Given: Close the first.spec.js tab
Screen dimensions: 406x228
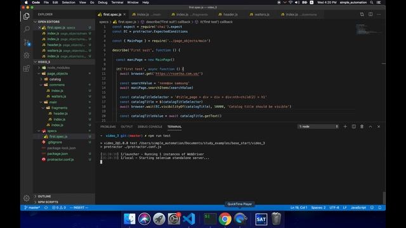Looking at the screenshot, I should pos(124,15).
